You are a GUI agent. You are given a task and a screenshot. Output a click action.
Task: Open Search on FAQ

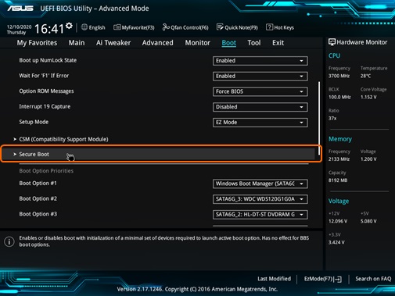tap(373, 279)
